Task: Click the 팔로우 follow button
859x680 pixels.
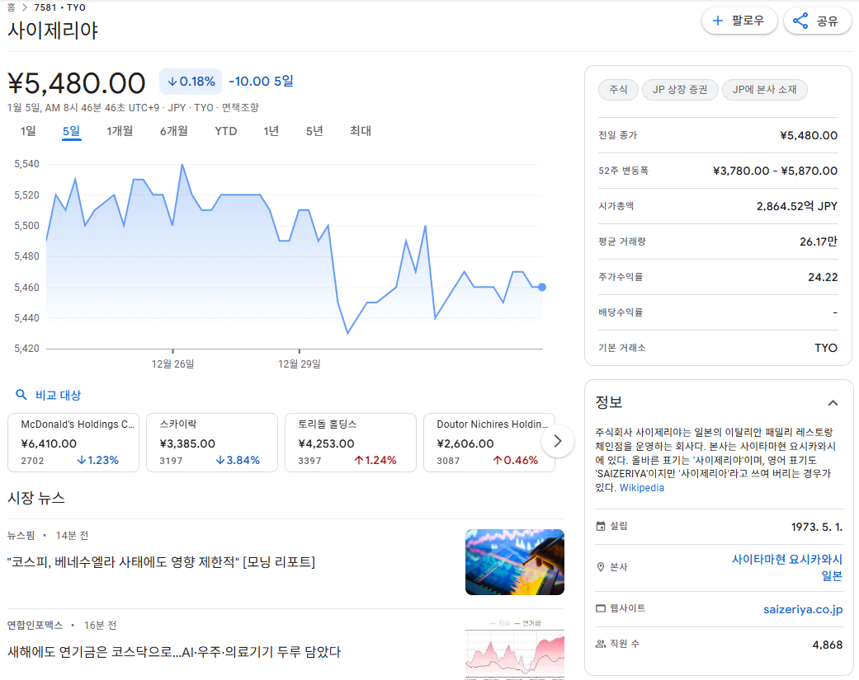Action: (x=739, y=21)
